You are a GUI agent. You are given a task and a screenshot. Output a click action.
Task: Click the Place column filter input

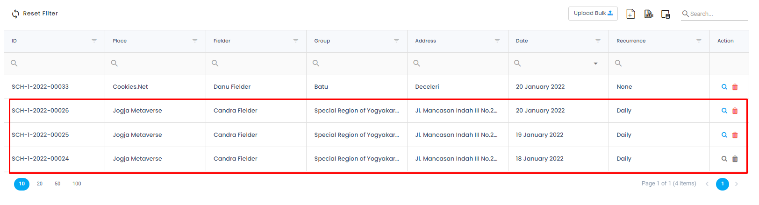click(x=155, y=64)
